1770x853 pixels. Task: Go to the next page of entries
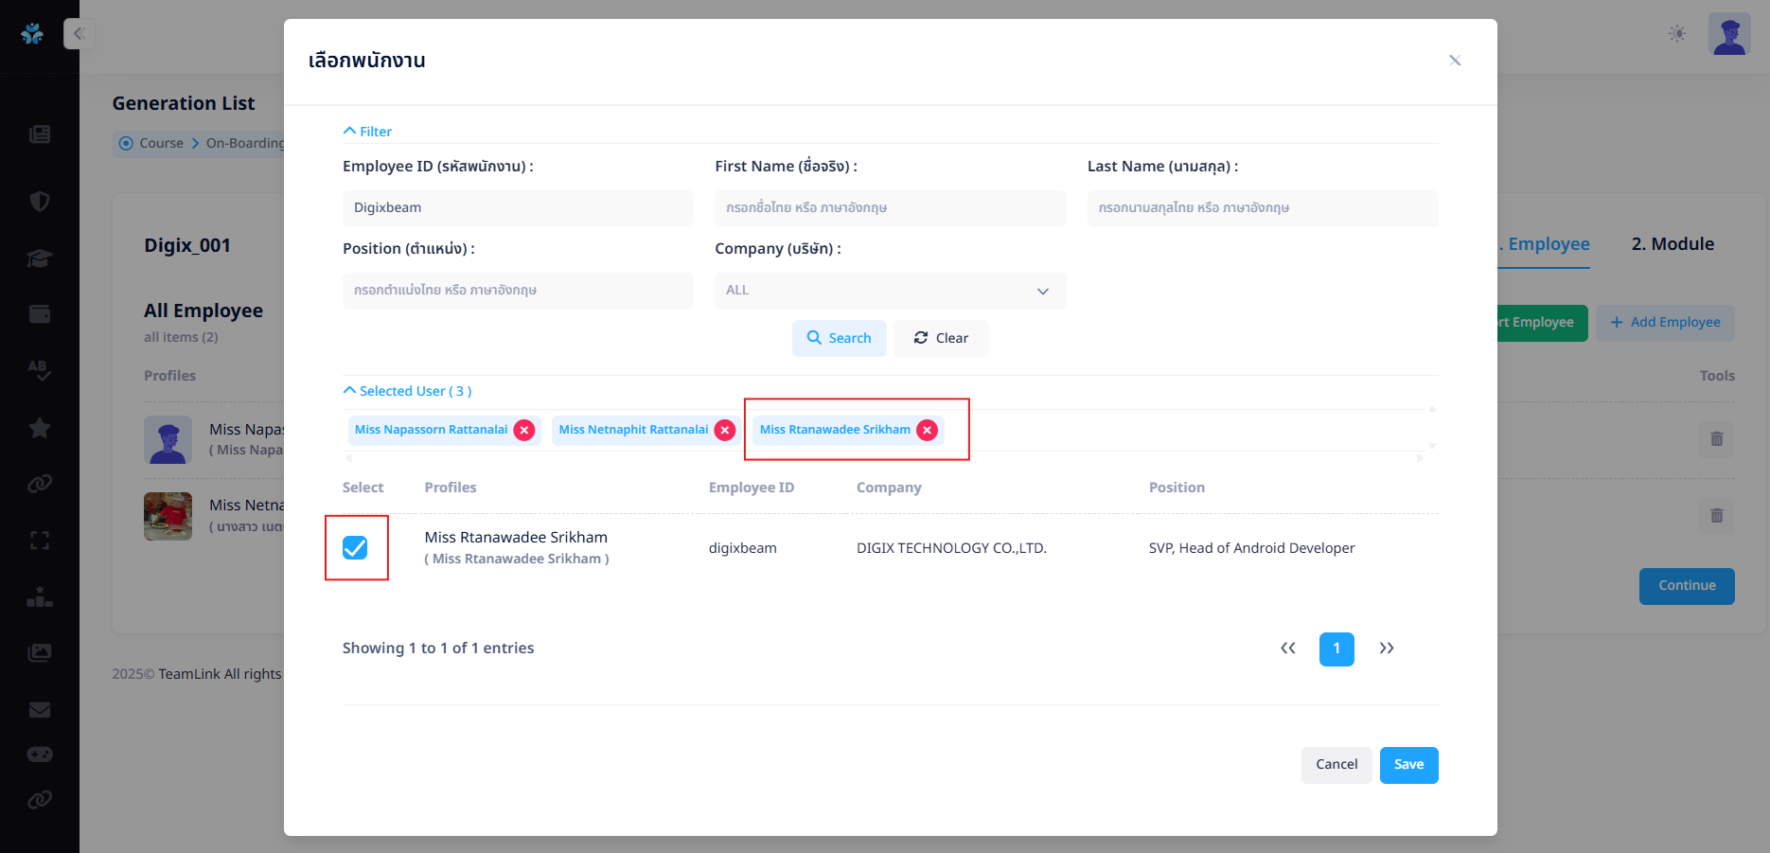click(1386, 649)
